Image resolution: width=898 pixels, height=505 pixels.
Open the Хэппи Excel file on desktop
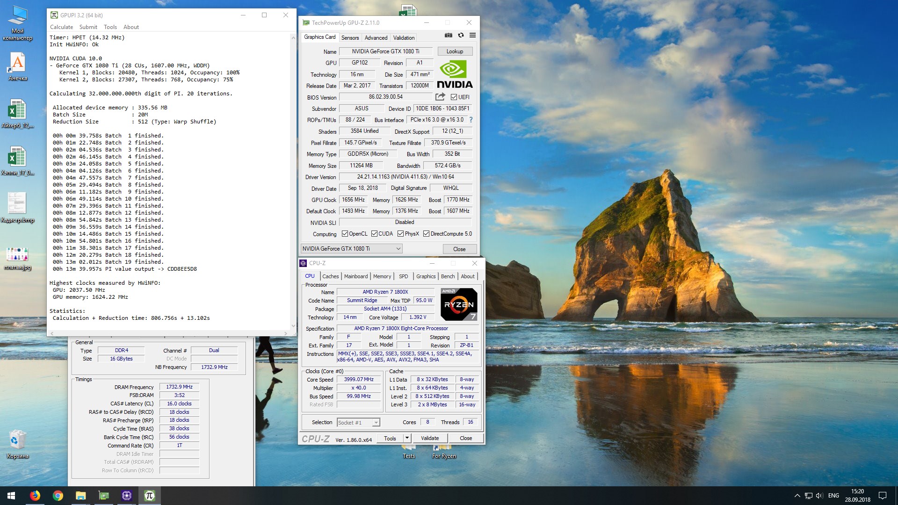18,161
